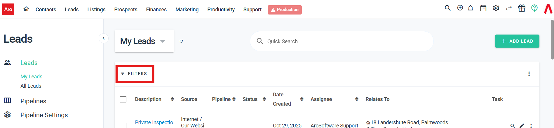The height and width of the screenshot is (128, 554).
Task: Click the quick add plus-circle icon
Action: point(460,8)
